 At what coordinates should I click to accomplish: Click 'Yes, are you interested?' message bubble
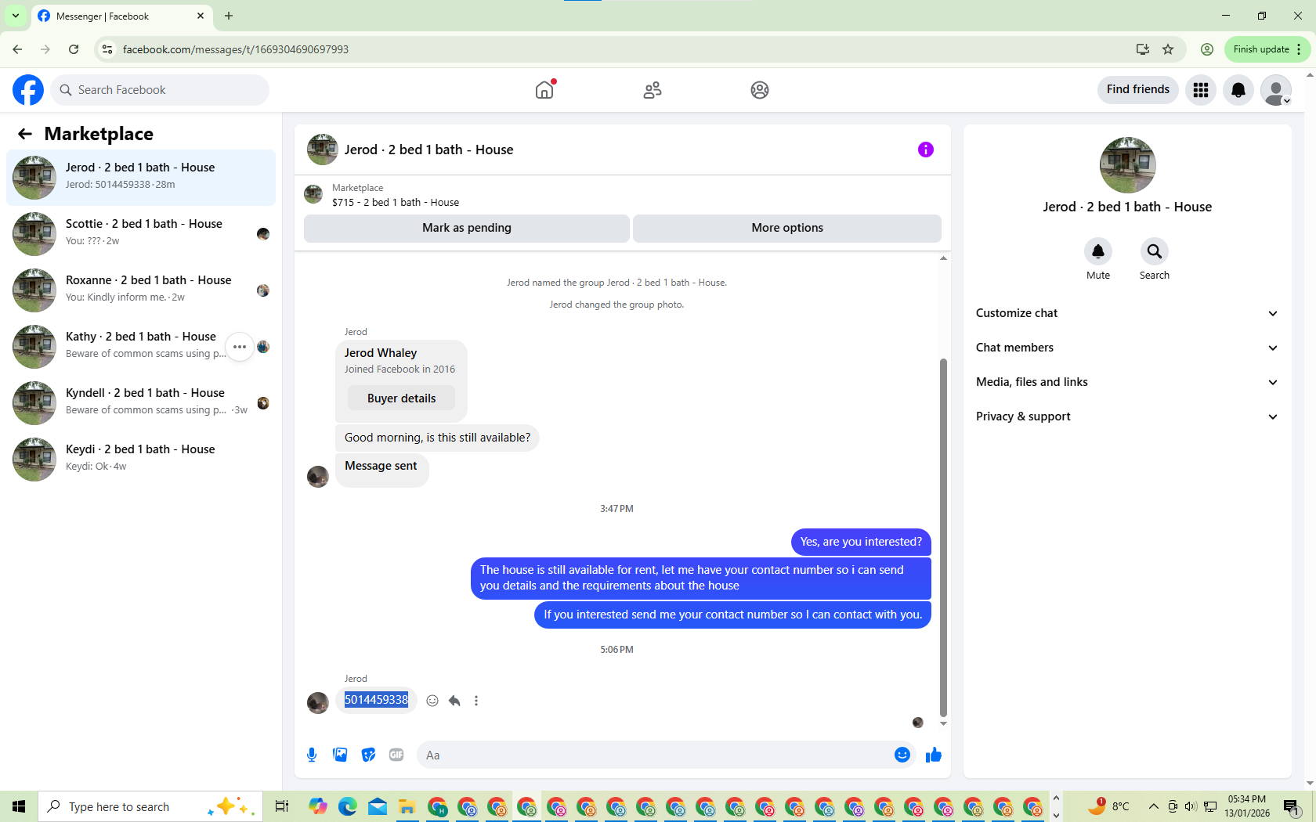click(861, 542)
